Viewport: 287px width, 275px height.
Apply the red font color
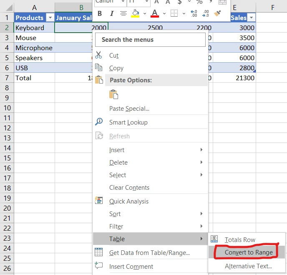pos(155,14)
